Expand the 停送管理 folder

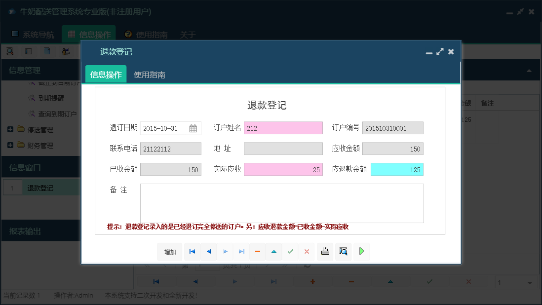coord(11,129)
